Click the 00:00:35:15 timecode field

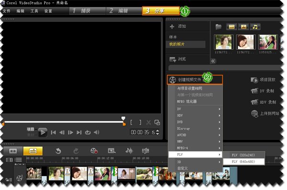coord(143,132)
